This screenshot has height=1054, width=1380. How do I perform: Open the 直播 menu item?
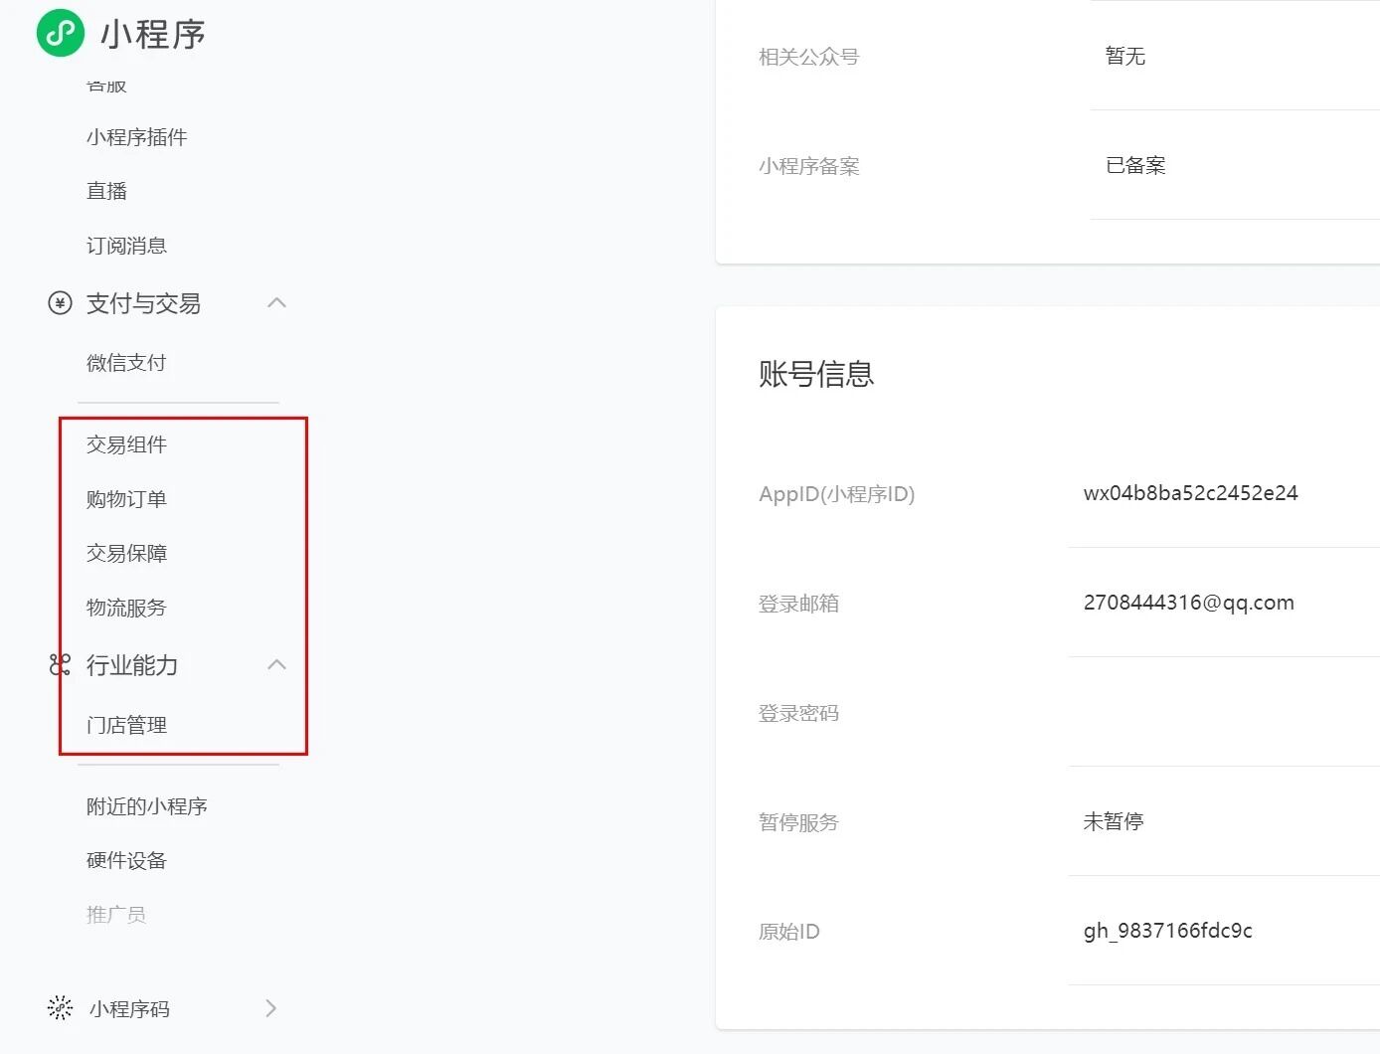(106, 191)
